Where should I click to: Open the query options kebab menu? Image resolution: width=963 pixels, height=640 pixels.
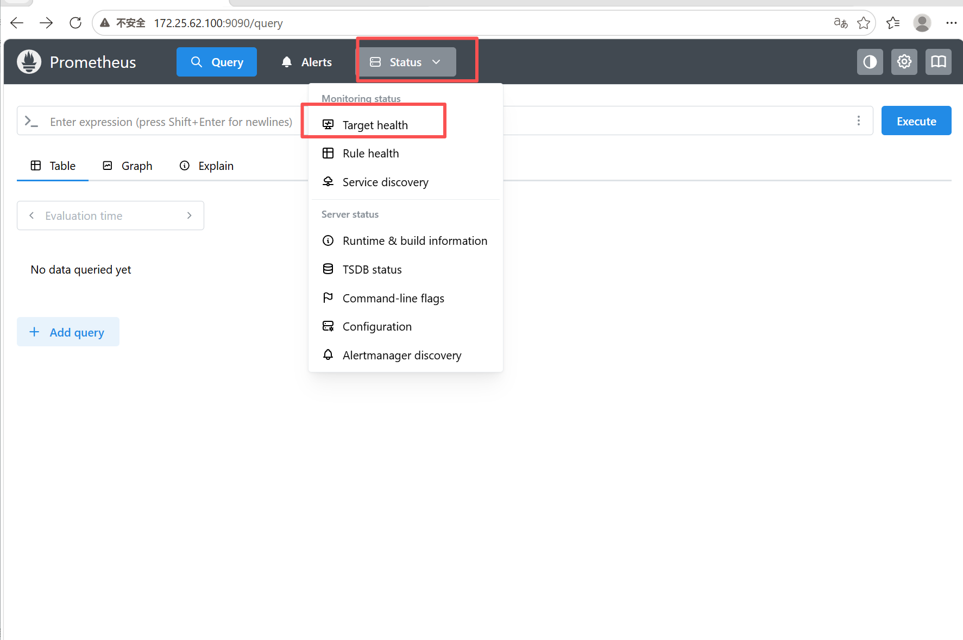pos(858,121)
